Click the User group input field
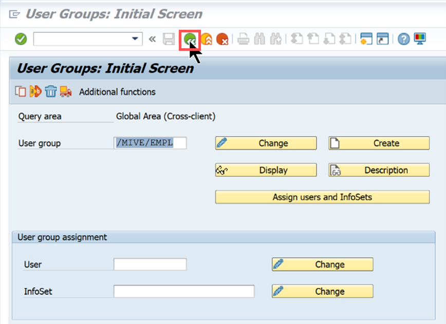Viewport: 446px width, 324px height. (150, 143)
